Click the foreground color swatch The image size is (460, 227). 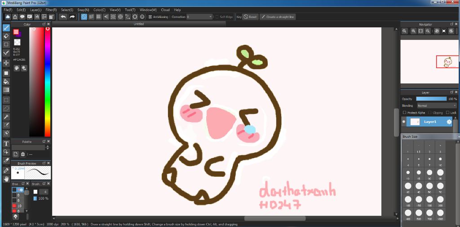tap(16, 32)
